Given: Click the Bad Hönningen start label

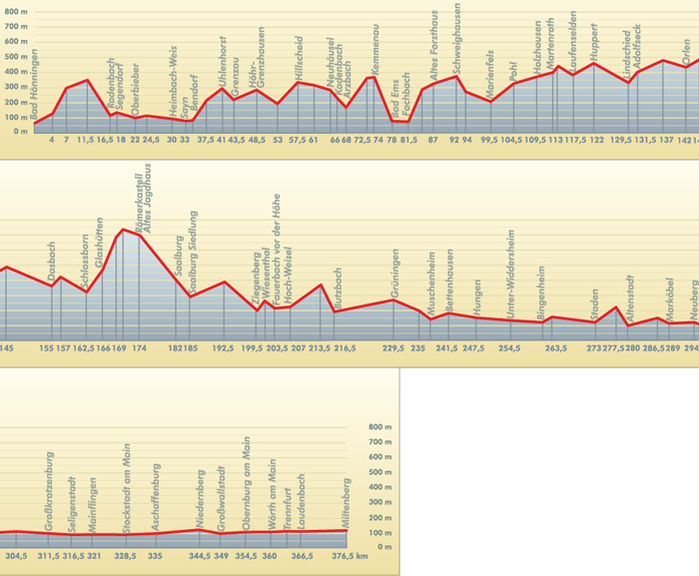Looking at the screenshot, I should pyautogui.click(x=35, y=85).
